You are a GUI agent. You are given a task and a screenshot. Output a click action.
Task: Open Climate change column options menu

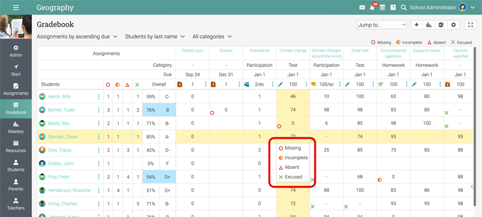(x=306, y=84)
